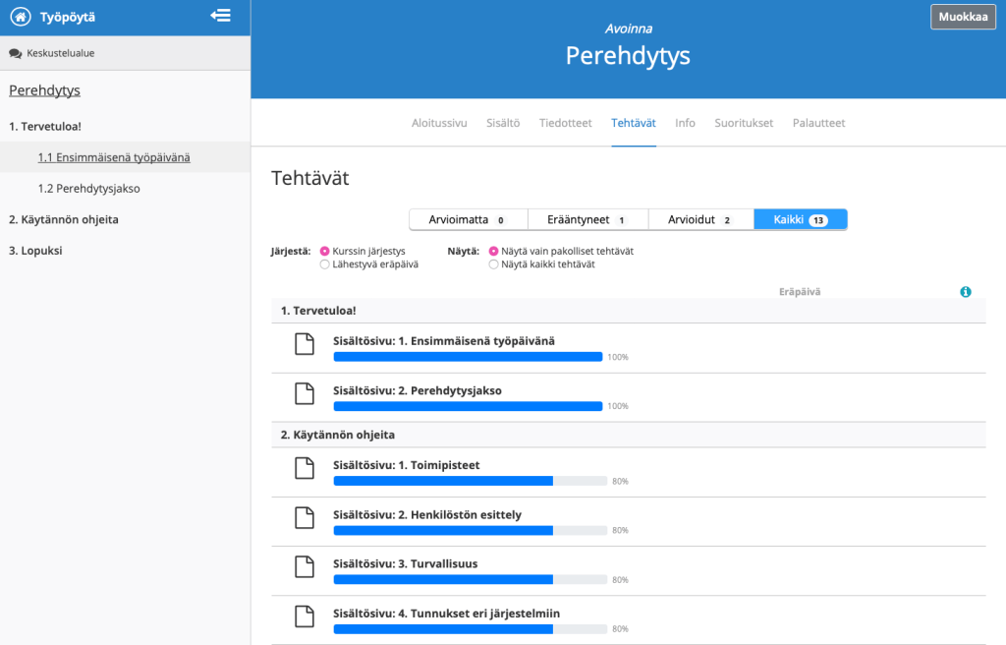This screenshot has width=1006, height=645.
Task: Click document icon next to Perehdytysjakso task
Action: 306,393
